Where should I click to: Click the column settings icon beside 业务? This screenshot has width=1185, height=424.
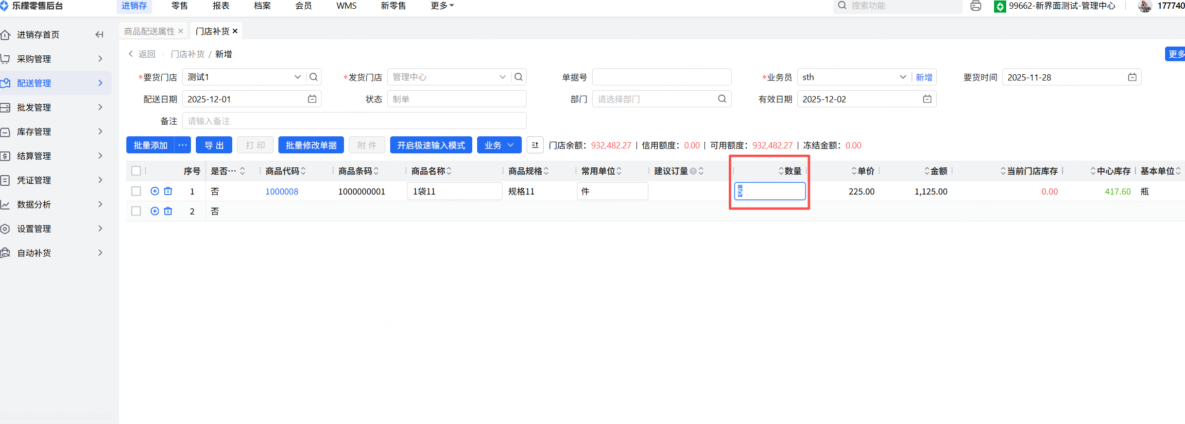click(535, 145)
